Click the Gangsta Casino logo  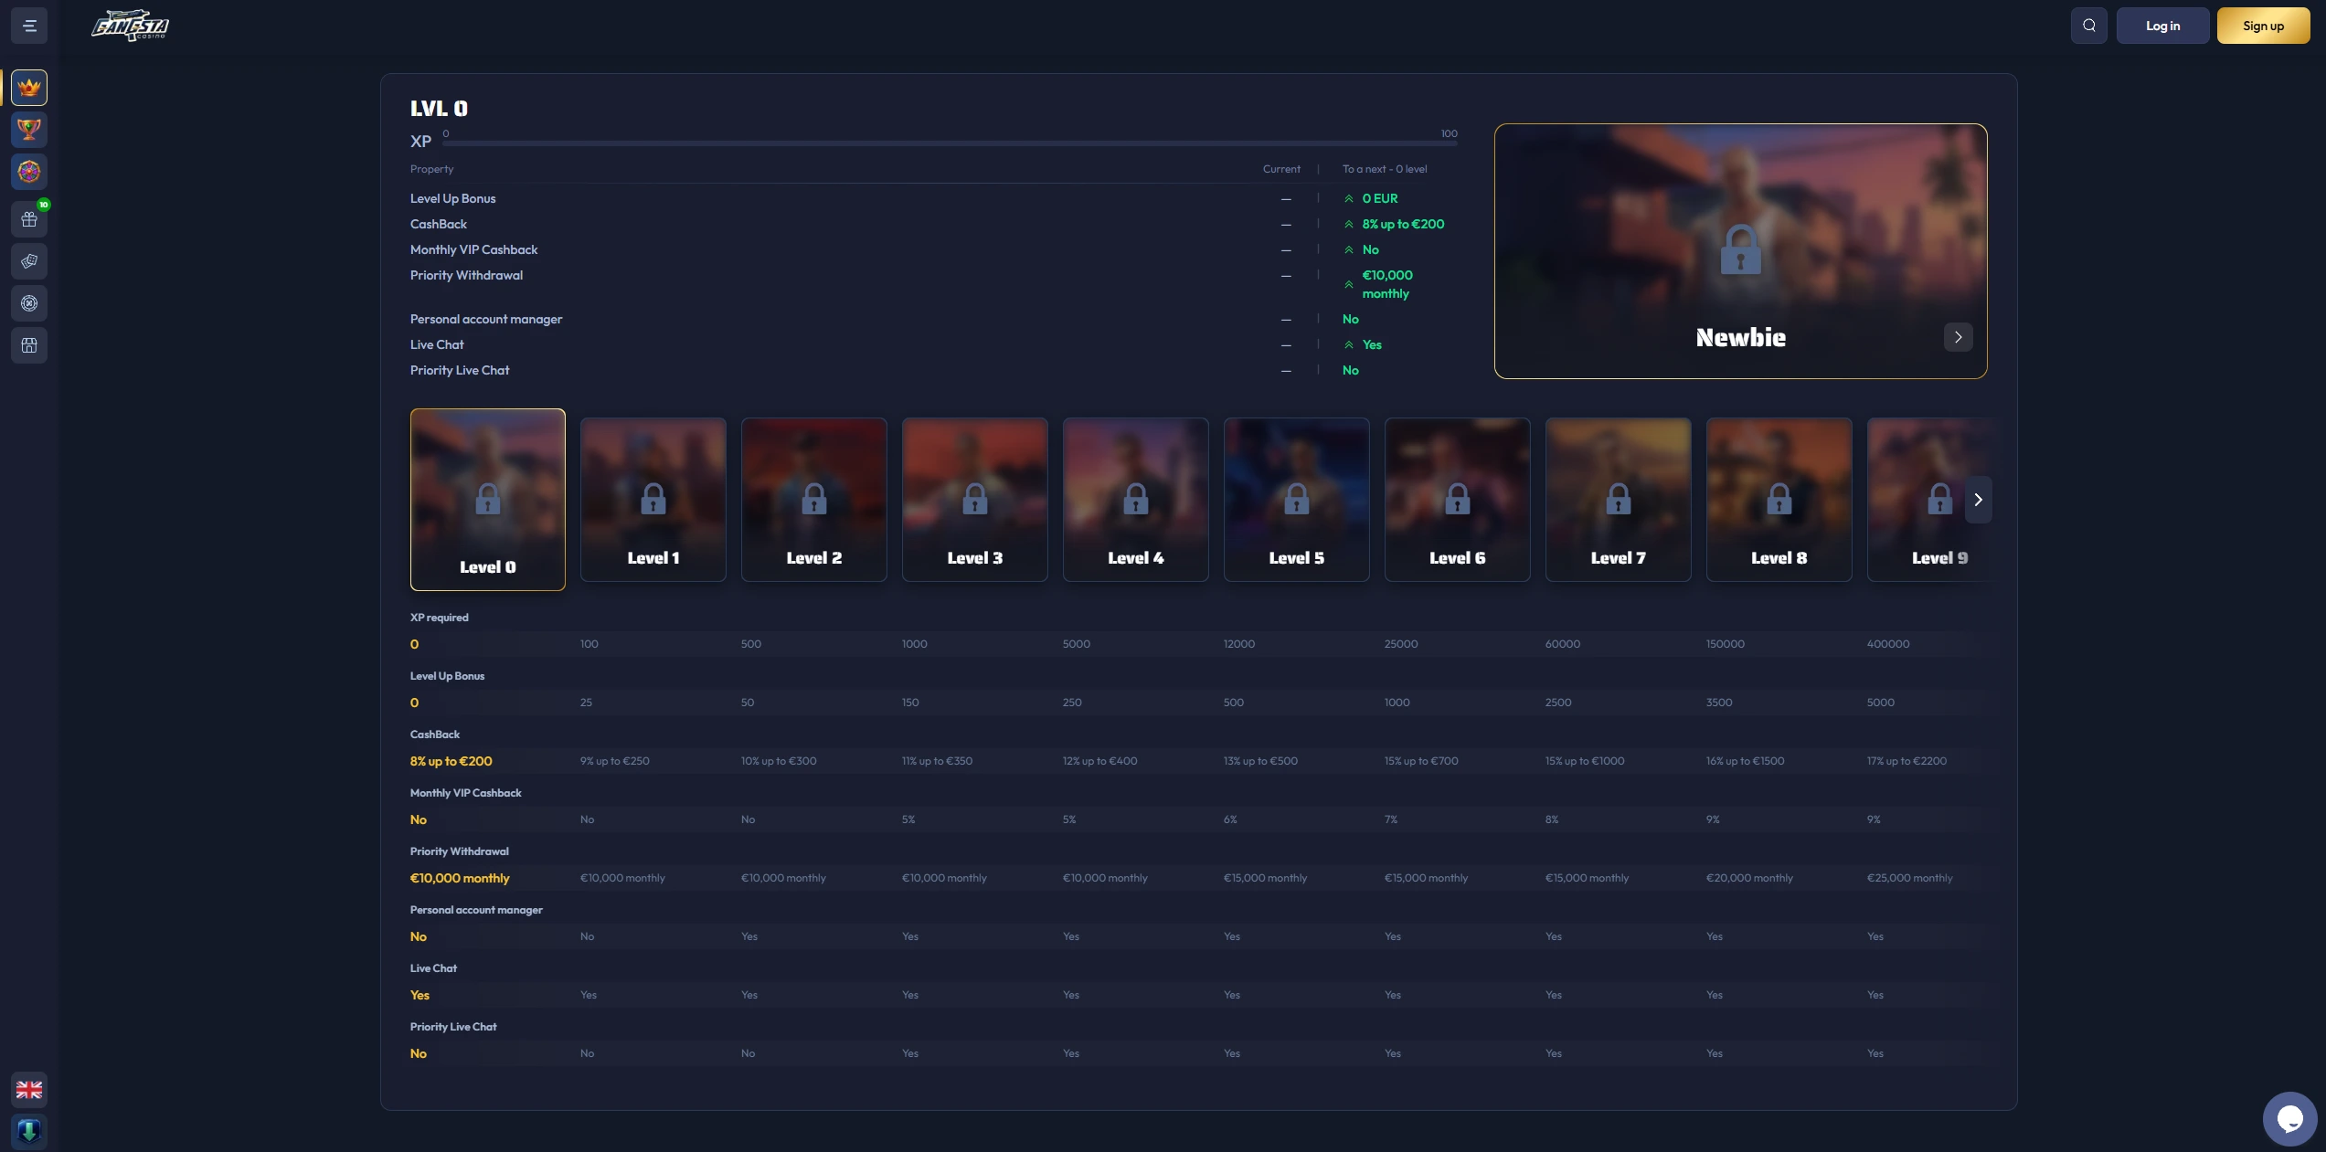(x=131, y=26)
